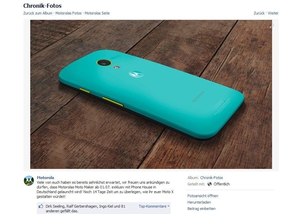Choose Beitrag einbetten option
Image resolution: width=305 pixels, height=214 pixels.
click(201, 209)
